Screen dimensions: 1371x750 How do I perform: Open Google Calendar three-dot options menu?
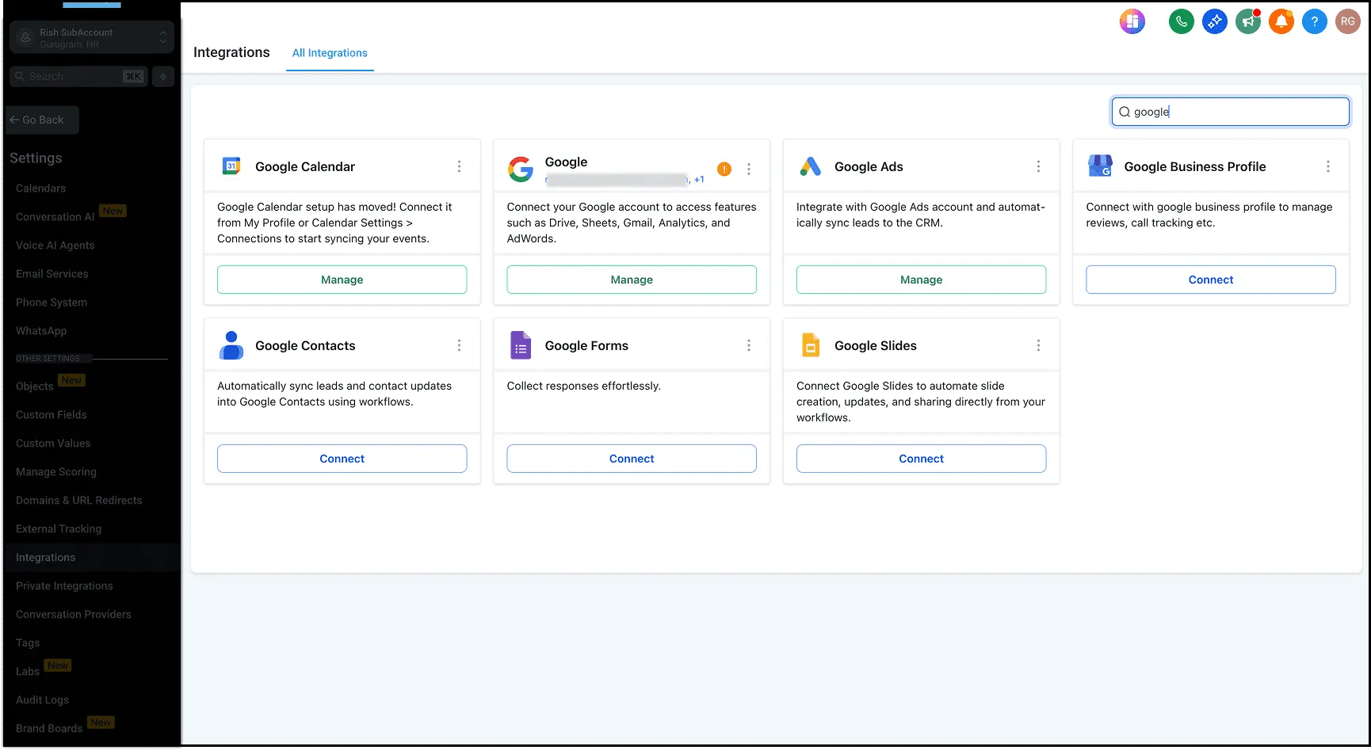coord(459,166)
